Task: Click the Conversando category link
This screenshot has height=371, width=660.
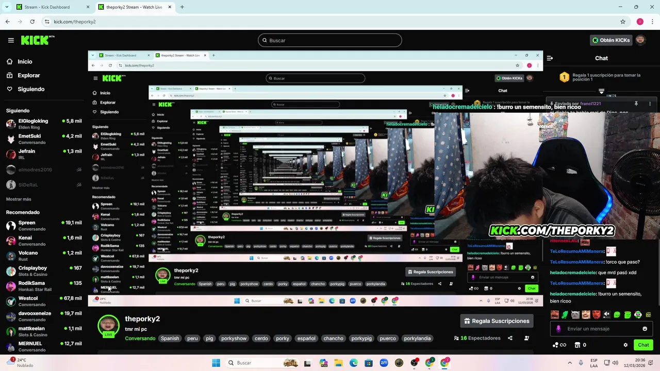Action: click(x=140, y=339)
